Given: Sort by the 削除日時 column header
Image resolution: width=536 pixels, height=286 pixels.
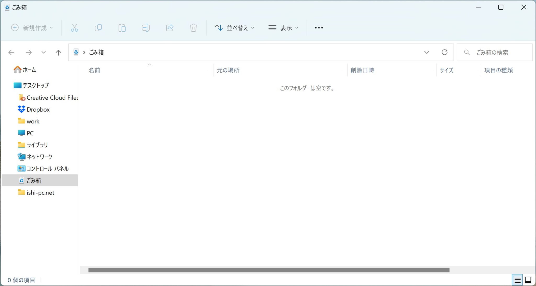Looking at the screenshot, I should pyautogui.click(x=362, y=70).
